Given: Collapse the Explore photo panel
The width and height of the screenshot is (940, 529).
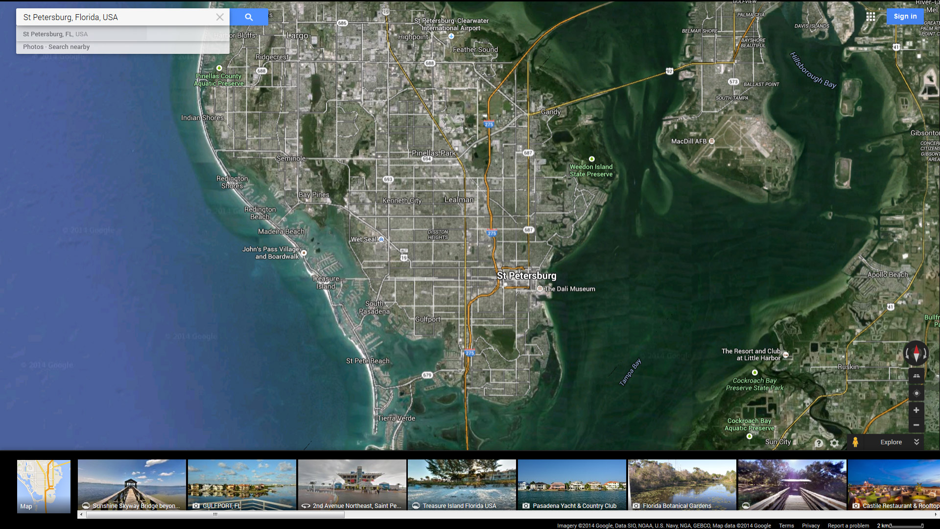Looking at the screenshot, I should [x=916, y=442].
